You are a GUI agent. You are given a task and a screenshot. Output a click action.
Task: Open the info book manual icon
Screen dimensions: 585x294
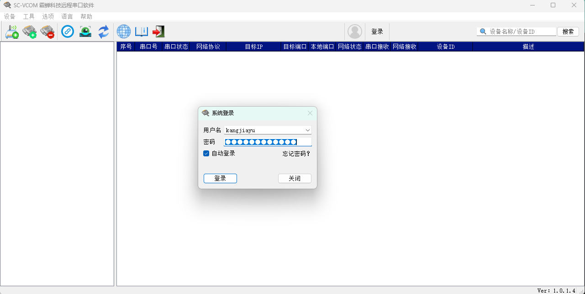(x=142, y=31)
